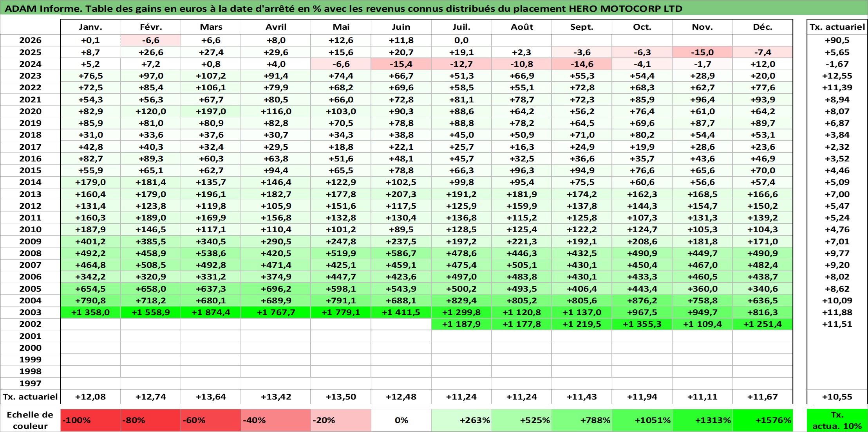Click the +11,88 actuarial rate for 2003

(x=837, y=312)
